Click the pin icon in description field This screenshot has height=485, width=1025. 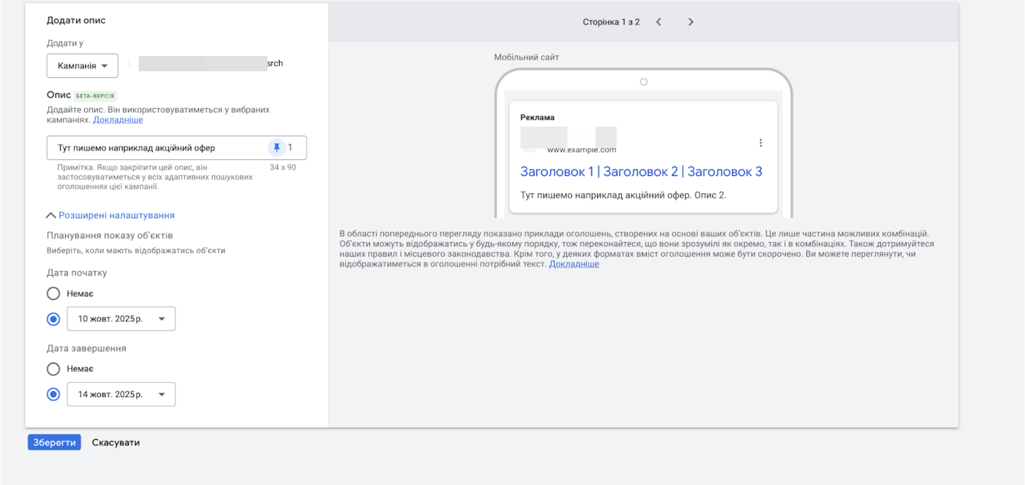[277, 148]
